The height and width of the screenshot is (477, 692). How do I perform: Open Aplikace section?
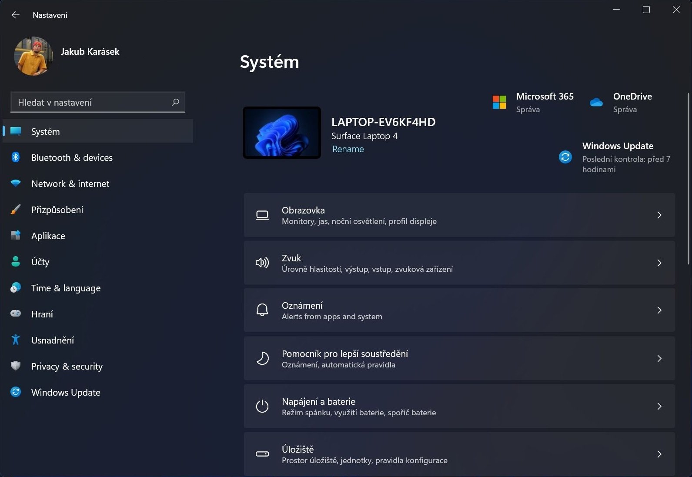click(98, 236)
